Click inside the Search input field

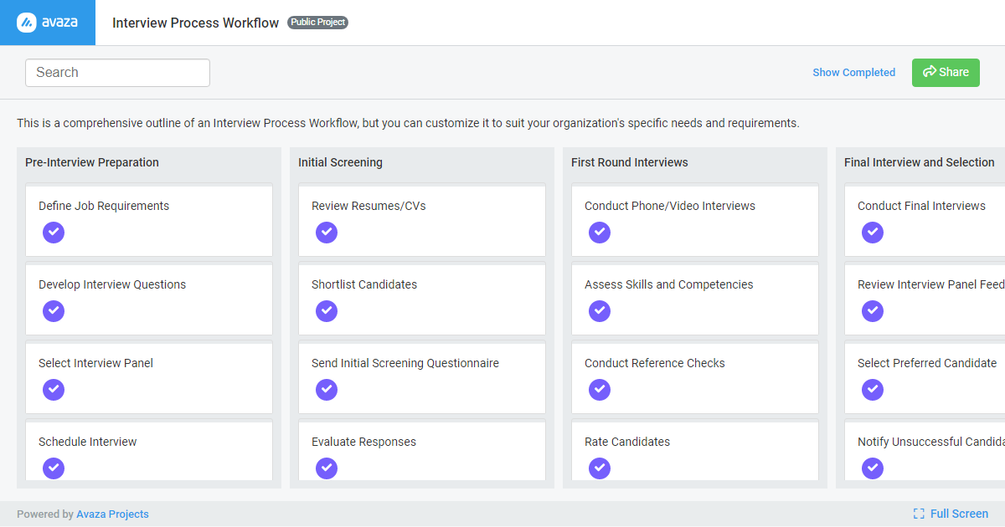[117, 73]
